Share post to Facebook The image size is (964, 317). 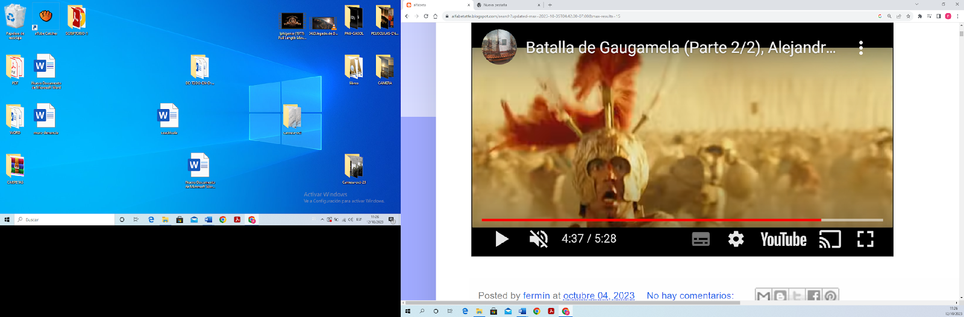814,295
